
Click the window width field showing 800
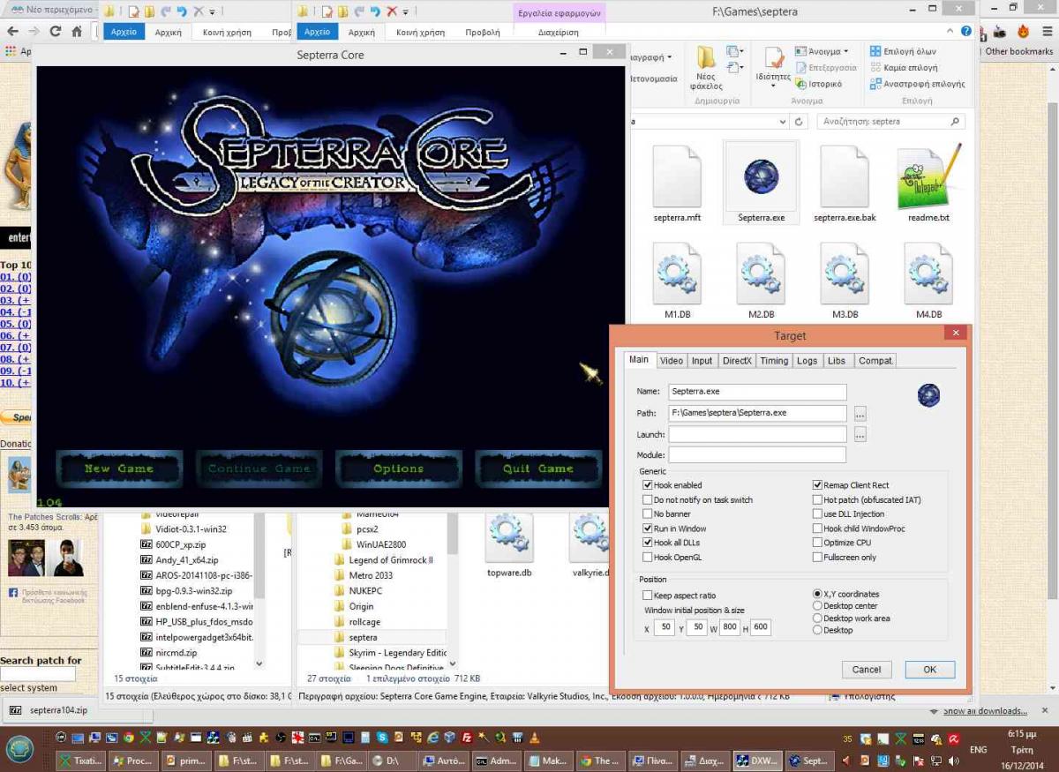[x=730, y=628]
